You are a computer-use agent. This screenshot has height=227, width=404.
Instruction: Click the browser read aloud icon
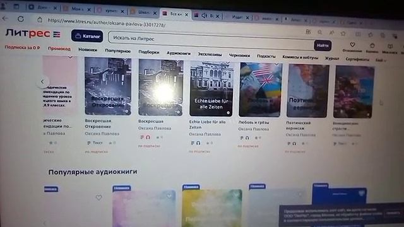pos(331,33)
